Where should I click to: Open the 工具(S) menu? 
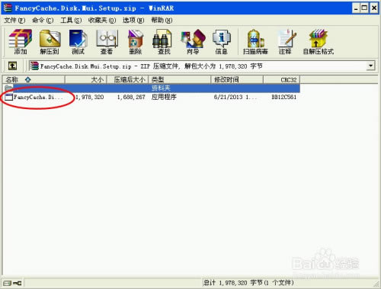[x=71, y=20]
